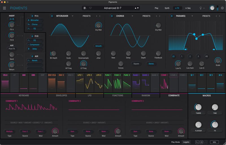Toggle the Bitcrusher effect power button
Viewport: 226px width, 145px height.
pyautogui.click(x=52, y=16)
